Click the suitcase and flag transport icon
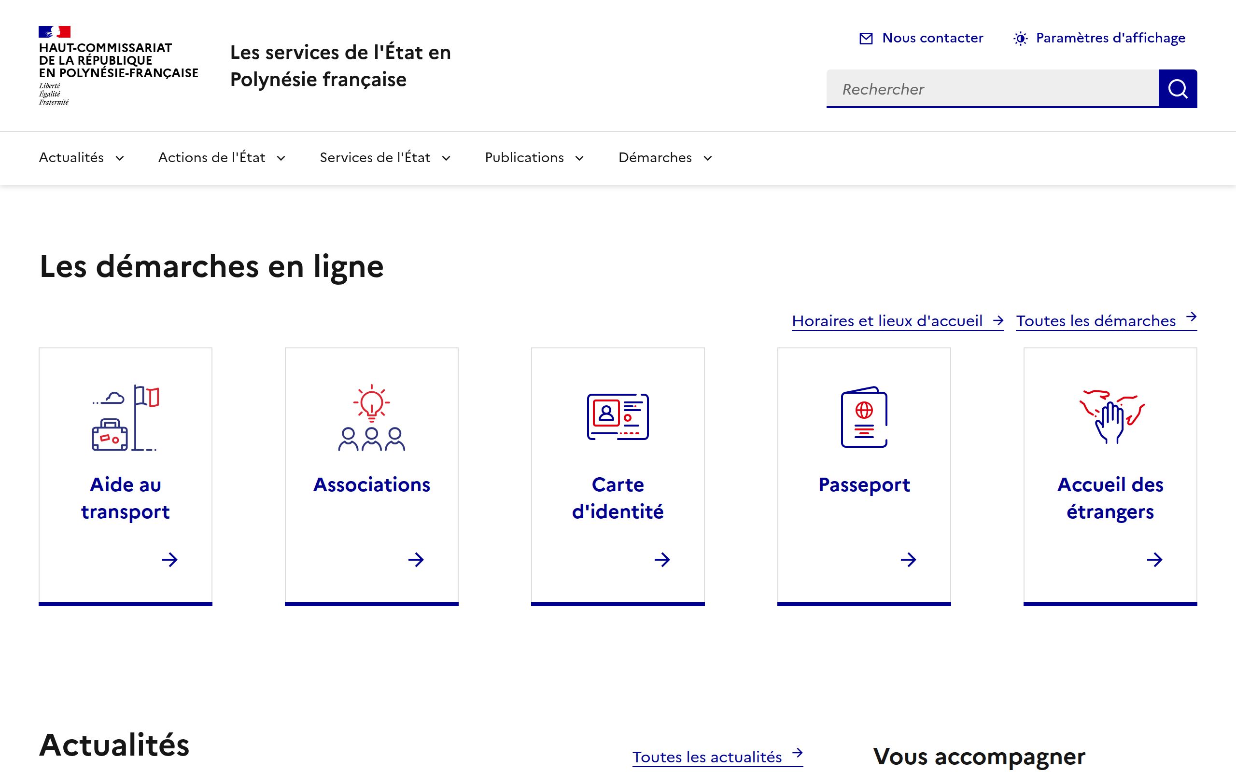The image size is (1236, 772). [x=125, y=418]
